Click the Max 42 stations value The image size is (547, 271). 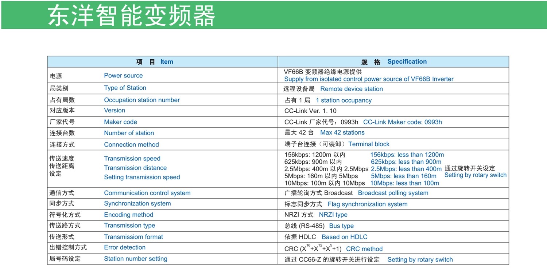[342, 133]
